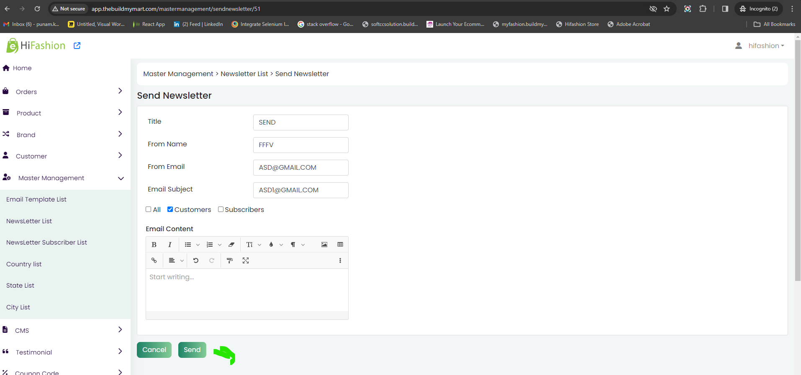This screenshot has height=375, width=801.
Task: Click the HiFashion logo
Action: click(36, 46)
